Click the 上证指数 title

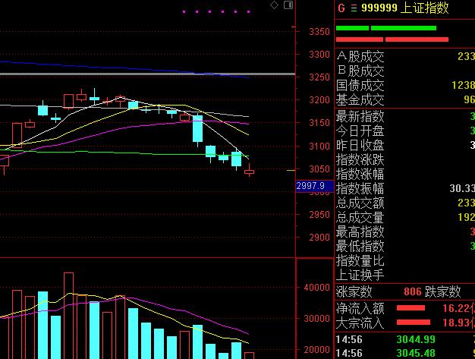pos(424,8)
